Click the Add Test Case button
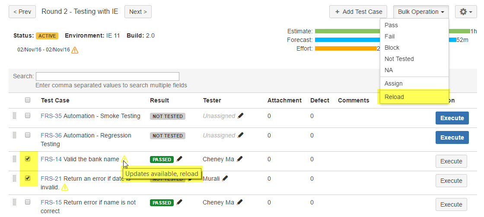 tap(358, 12)
